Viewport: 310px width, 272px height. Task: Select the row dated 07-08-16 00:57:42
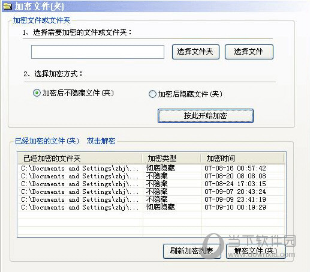coord(151,168)
